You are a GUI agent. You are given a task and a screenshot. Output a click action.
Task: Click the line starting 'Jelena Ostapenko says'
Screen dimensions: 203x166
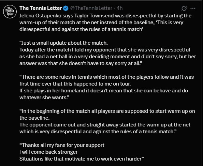[x=105, y=16]
